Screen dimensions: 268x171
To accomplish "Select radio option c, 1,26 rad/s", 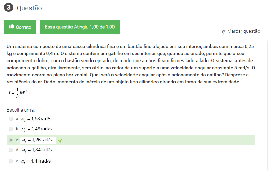I will point(11,140).
